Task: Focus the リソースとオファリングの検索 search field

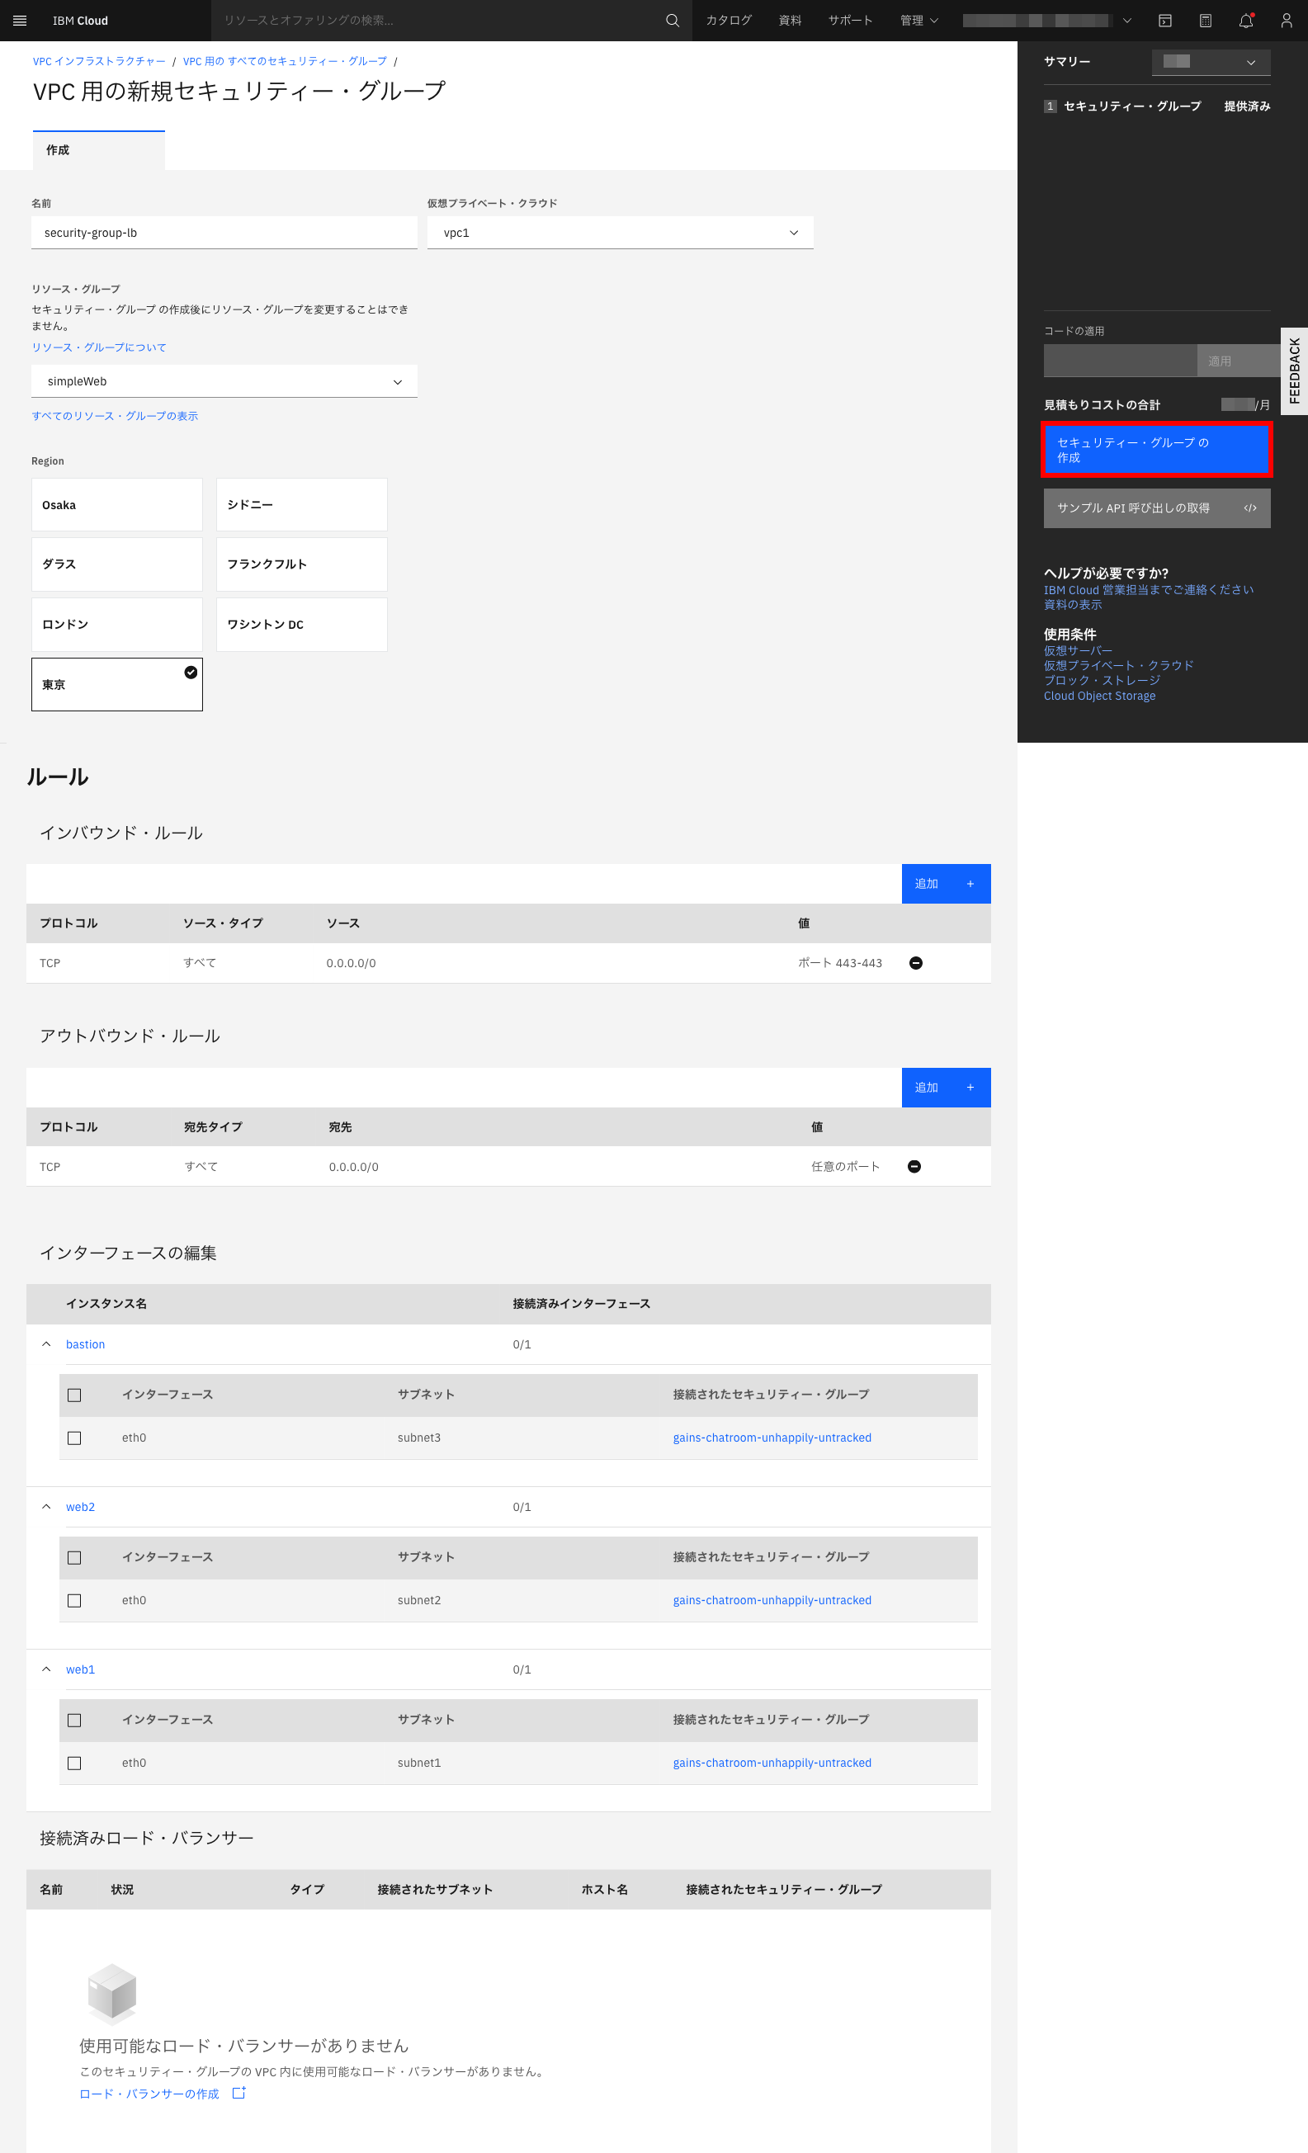Action: 437,20
